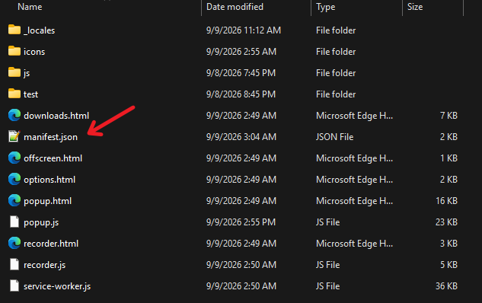Sort by the Type column header

coord(326,7)
